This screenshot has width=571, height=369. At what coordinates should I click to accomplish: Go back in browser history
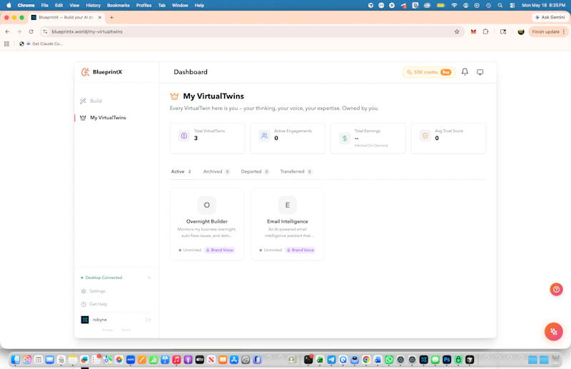pyautogui.click(x=7, y=31)
